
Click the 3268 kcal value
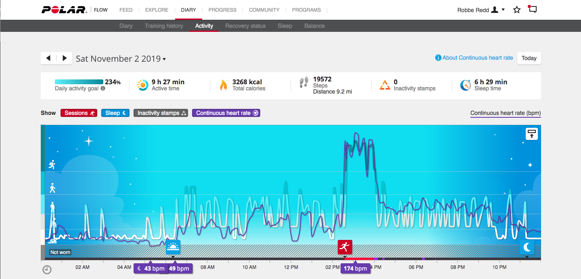pos(247,82)
